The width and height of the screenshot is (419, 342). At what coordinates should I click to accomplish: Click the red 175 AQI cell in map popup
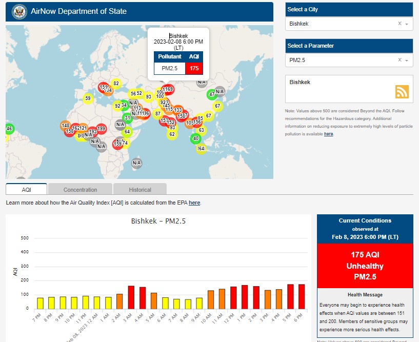194,68
